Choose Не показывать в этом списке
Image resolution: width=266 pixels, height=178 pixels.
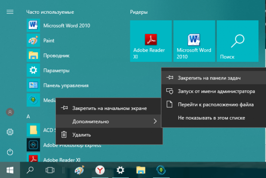coord(214,118)
